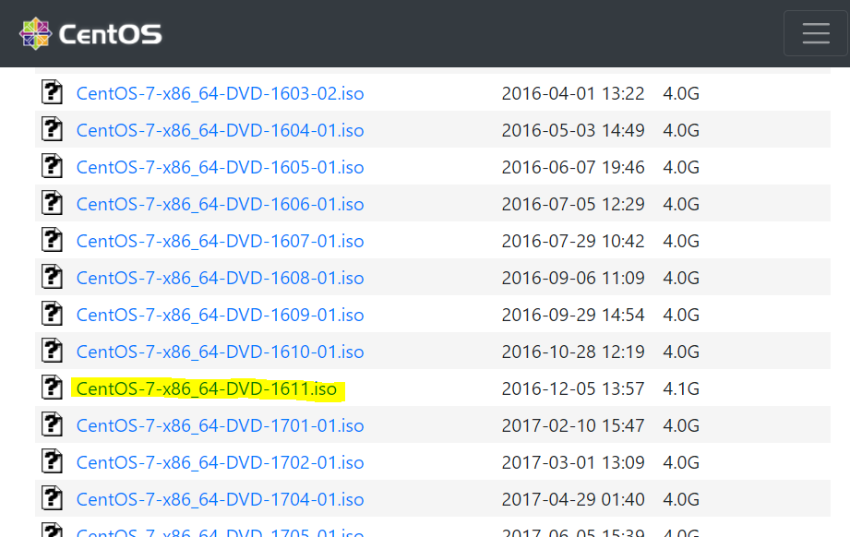Click date 2016-04-01 13:22

point(573,94)
